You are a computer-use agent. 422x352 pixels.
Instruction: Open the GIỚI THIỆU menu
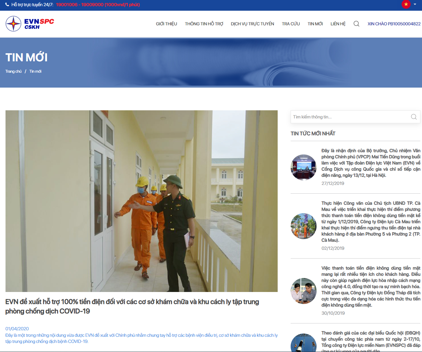[x=166, y=24]
